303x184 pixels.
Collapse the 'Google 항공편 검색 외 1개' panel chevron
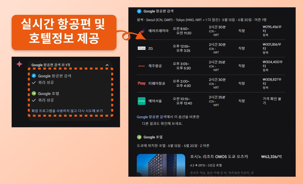107,65
